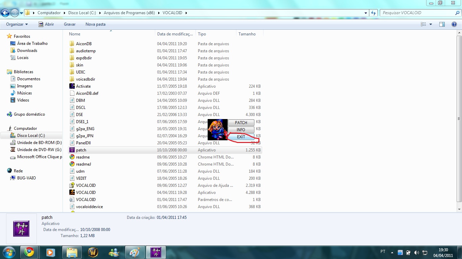Screen dimensions: 462x259
Task: Toggle the preview pane icon
Action: 442,24
